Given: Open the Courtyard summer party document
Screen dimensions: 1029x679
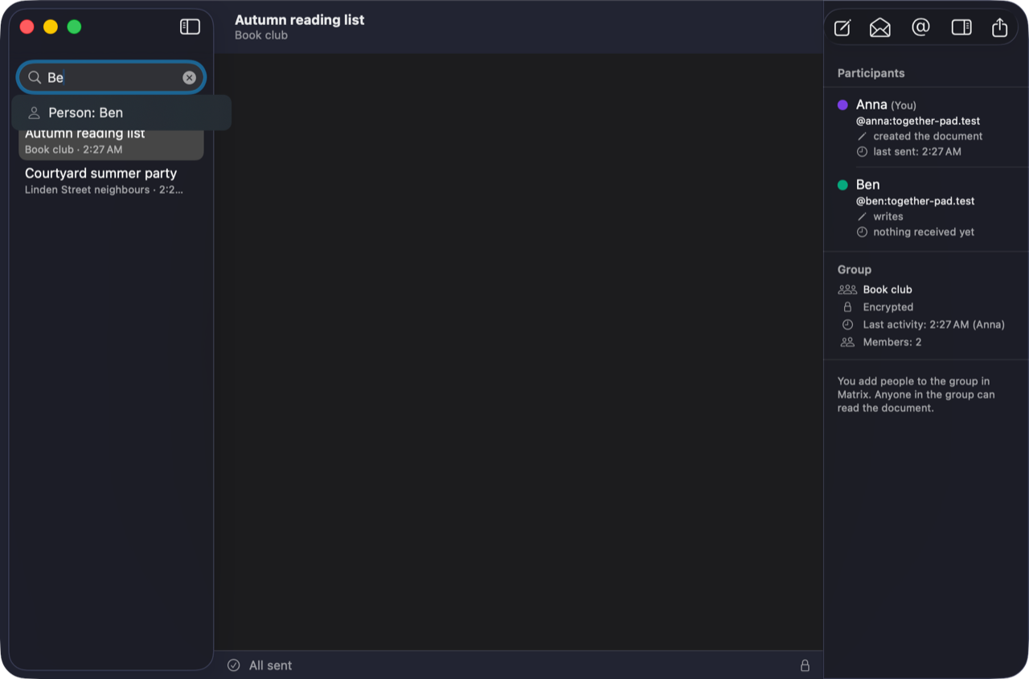Looking at the screenshot, I should [x=111, y=181].
